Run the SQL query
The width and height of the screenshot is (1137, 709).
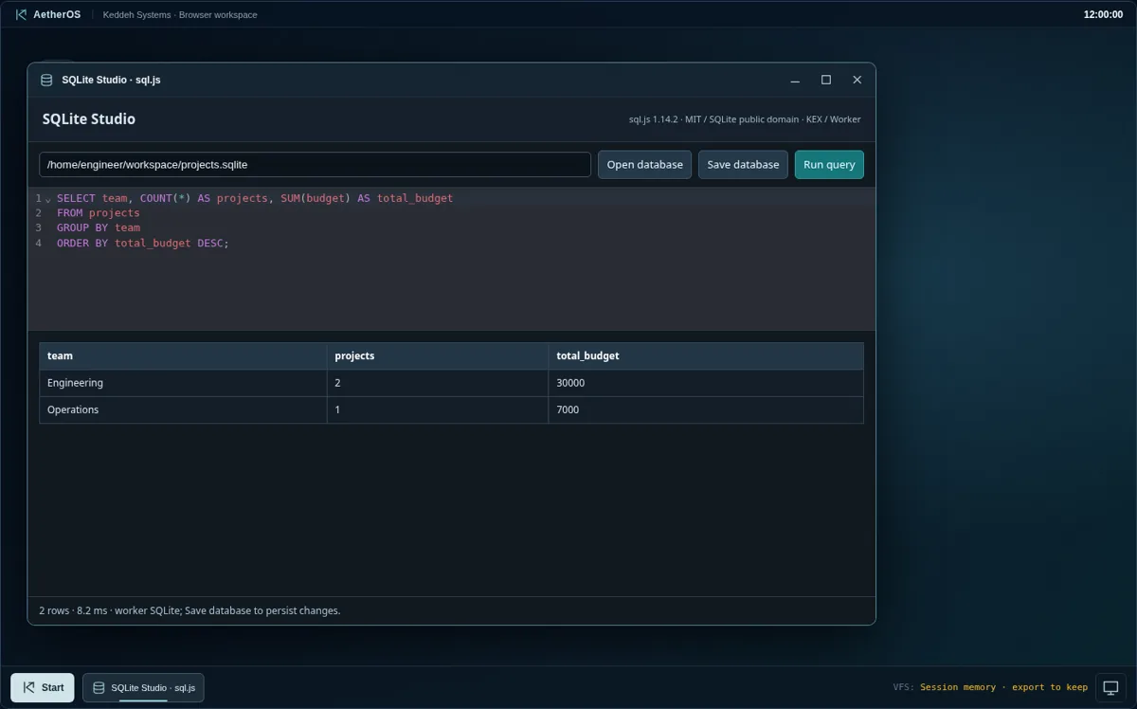(829, 164)
